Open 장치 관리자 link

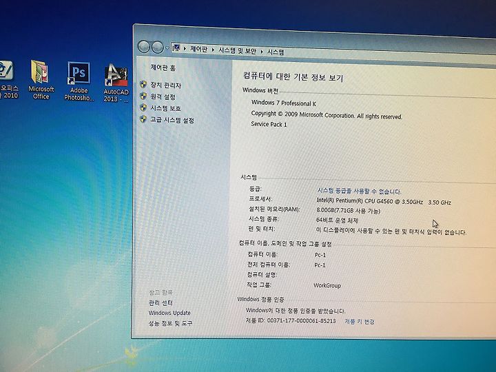pos(166,85)
